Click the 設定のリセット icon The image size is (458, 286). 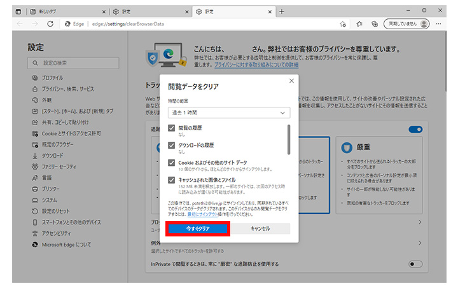point(35,211)
